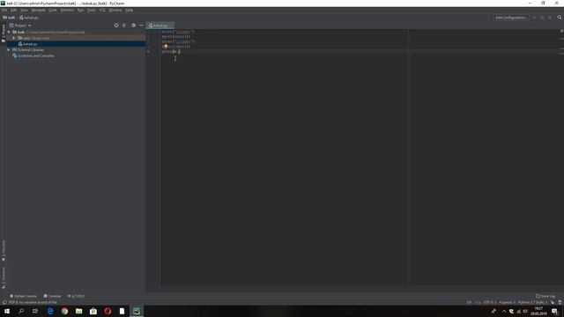Open the Help menu

(130, 10)
